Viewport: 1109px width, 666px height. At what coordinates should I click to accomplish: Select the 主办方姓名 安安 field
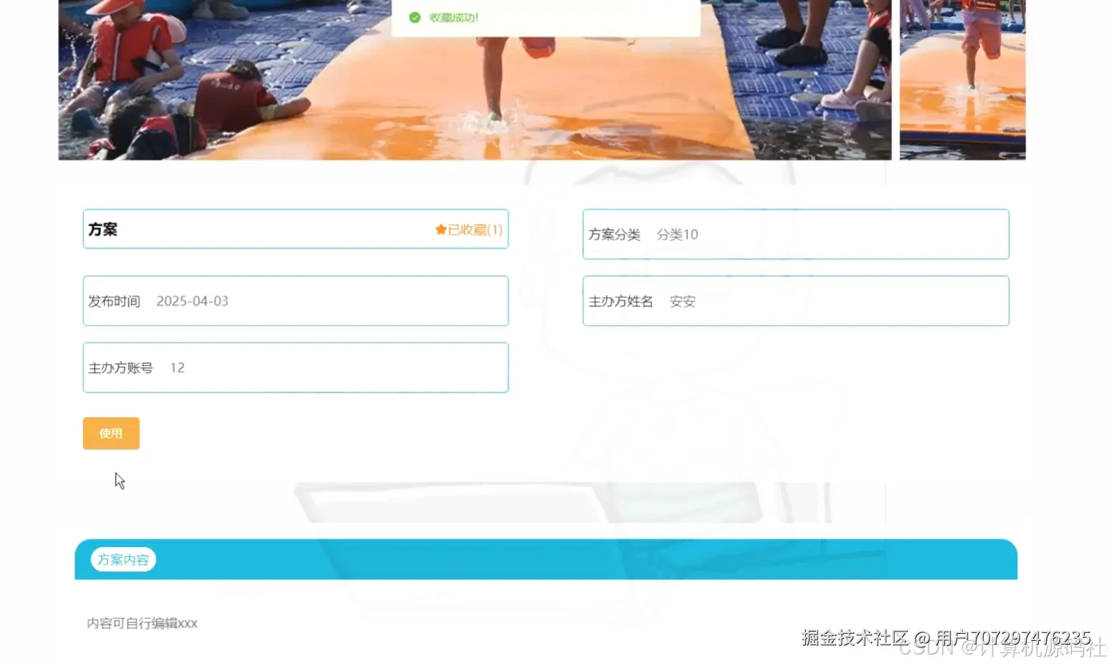click(x=795, y=301)
